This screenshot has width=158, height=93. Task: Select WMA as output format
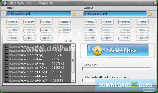point(90,22)
